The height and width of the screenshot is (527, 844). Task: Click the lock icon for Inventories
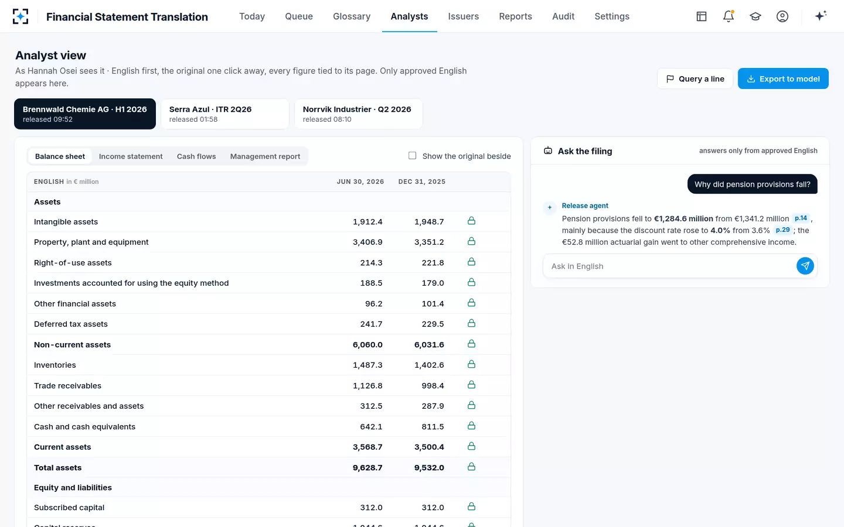[471, 364]
